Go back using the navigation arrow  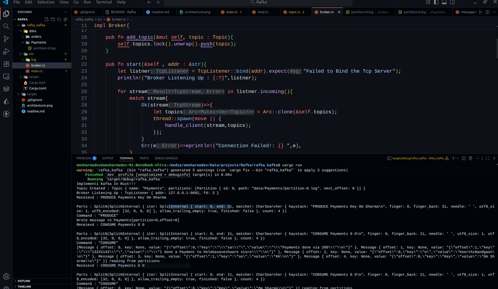pos(150,2)
